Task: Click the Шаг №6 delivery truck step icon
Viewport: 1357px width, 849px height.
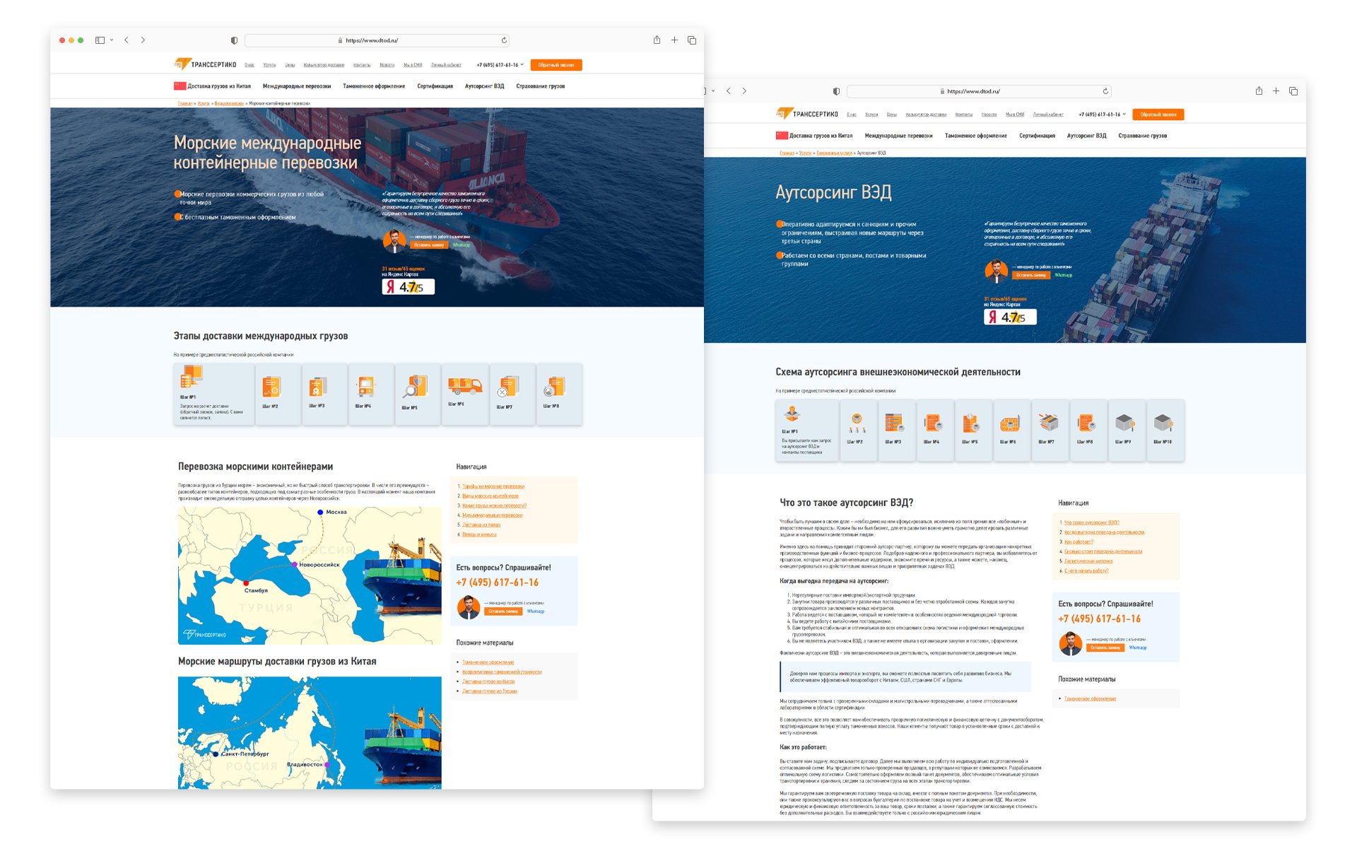Action: point(464,386)
